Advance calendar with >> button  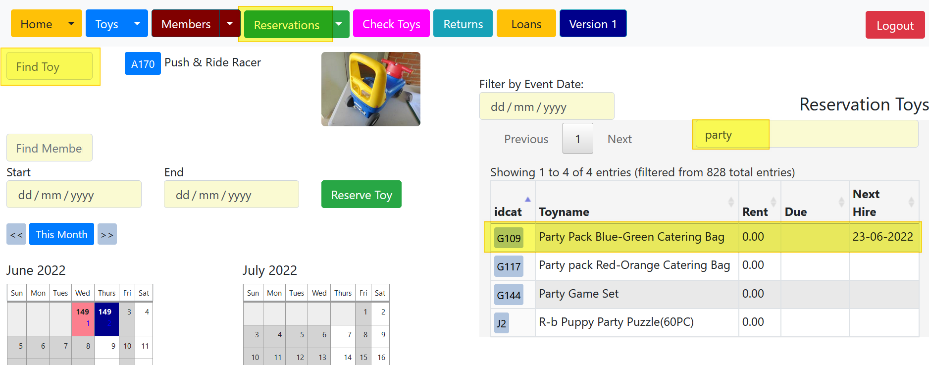(107, 234)
